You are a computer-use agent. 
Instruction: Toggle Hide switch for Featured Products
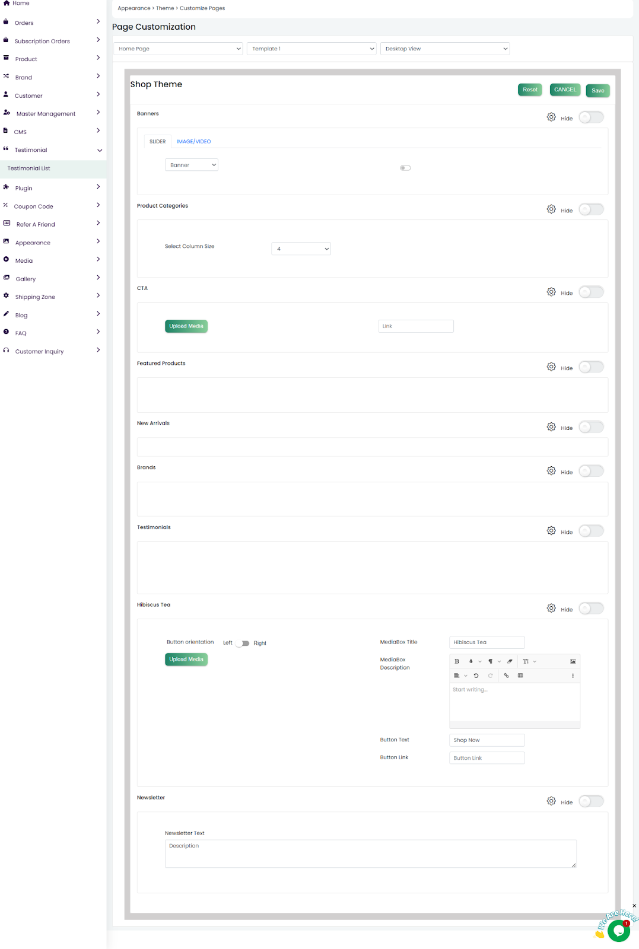591,367
